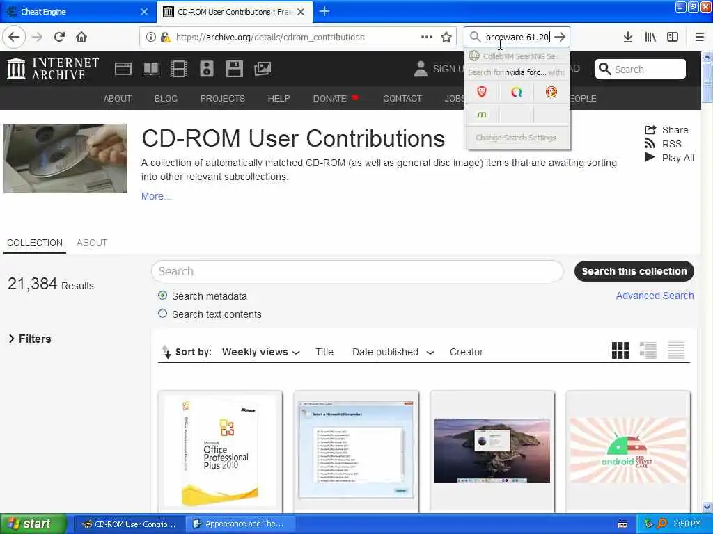This screenshot has height=534, width=713.
Task: Select Search metadata radio button
Action: pyautogui.click(x=162, y=296)
